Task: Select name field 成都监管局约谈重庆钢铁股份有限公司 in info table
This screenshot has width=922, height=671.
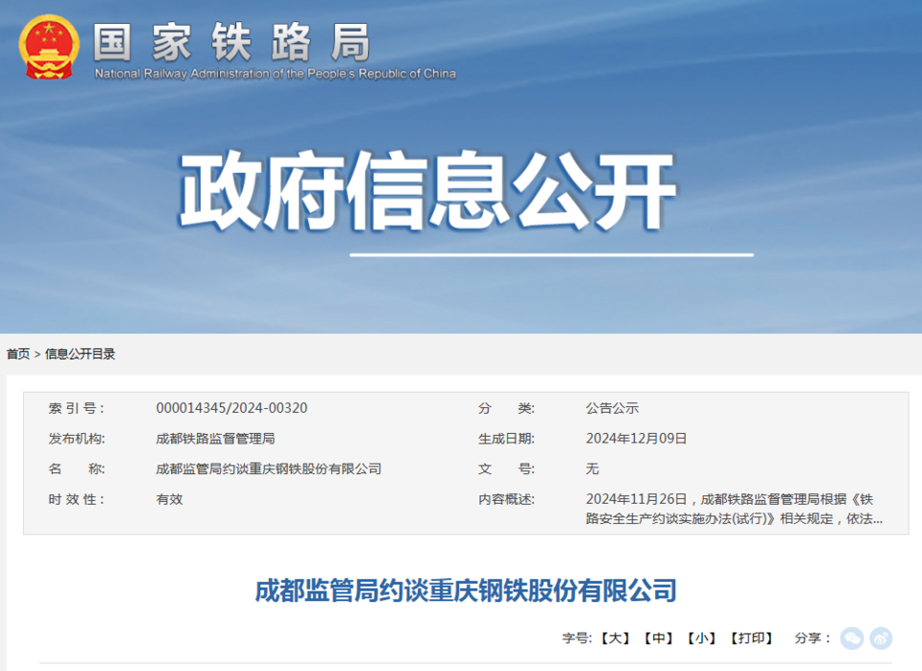Action: tap(269, 468)
